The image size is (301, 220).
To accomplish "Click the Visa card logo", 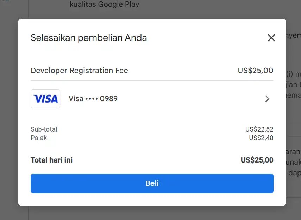I will pyautogui.click(x=45, y=99).
